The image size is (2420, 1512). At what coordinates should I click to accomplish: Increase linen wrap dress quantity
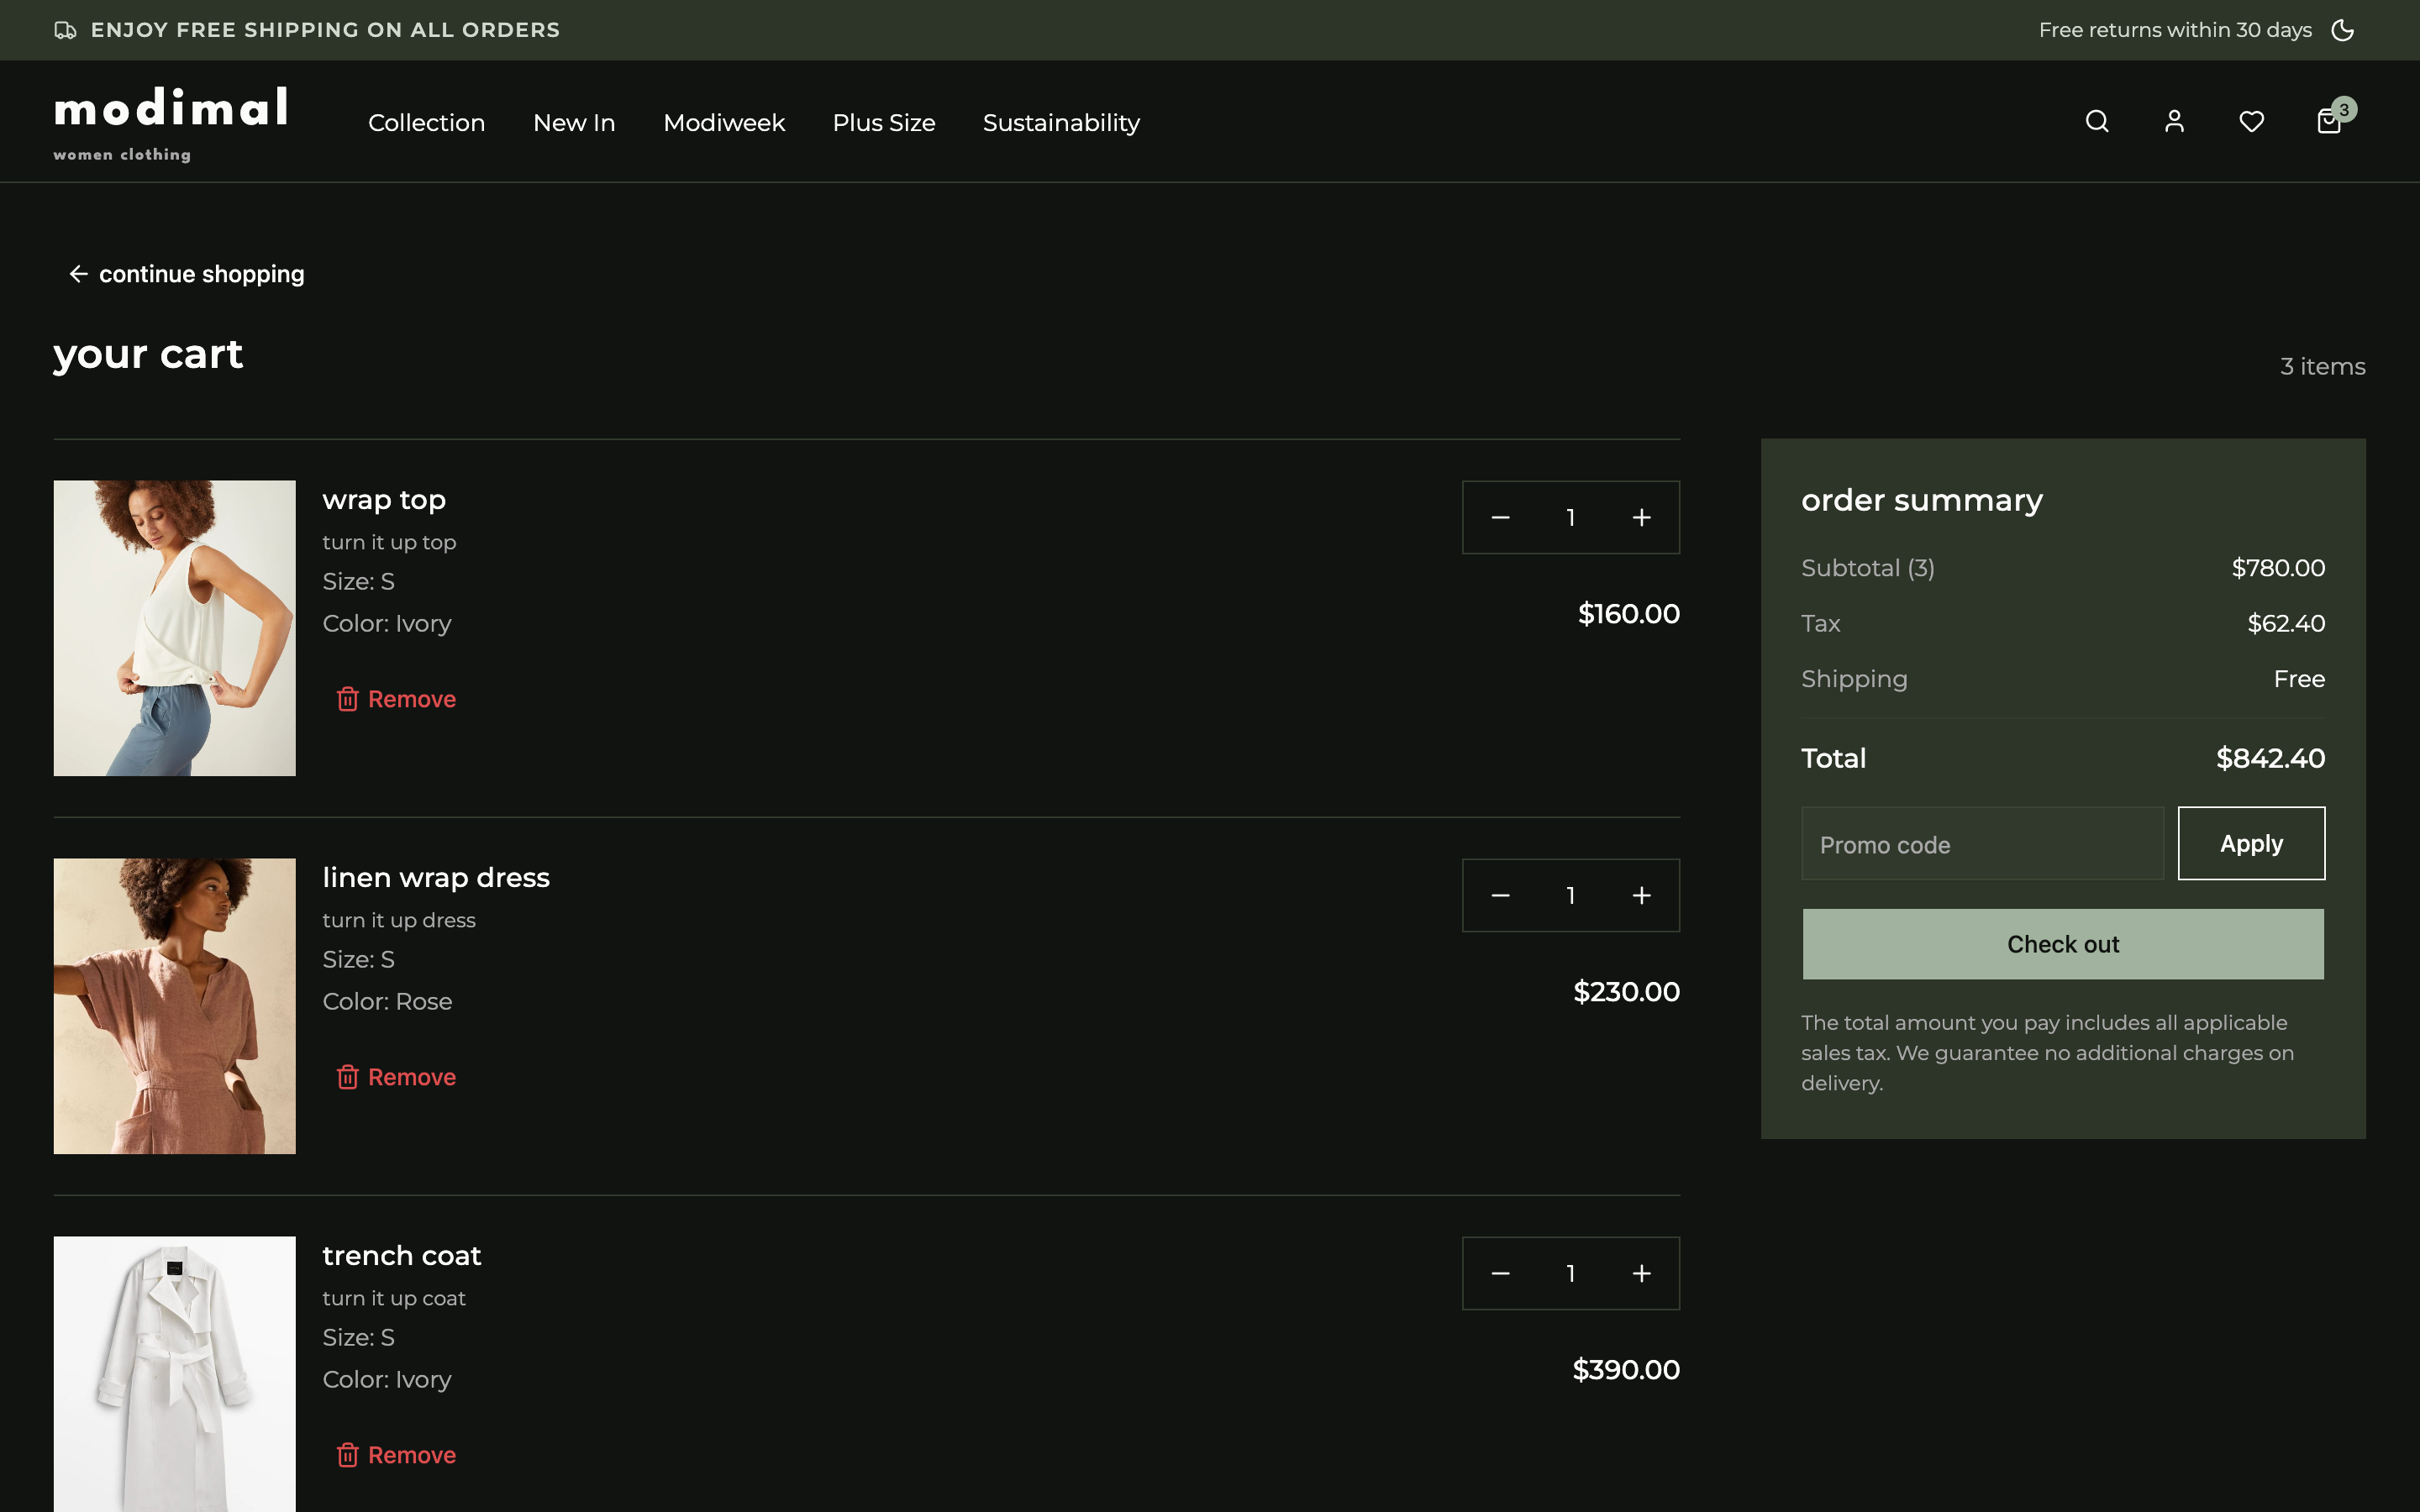(1641, 895)
